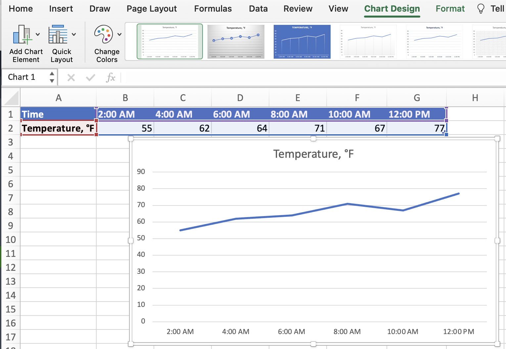Click the lightbulb Tell Me icon
The image size is (506, 349).
tap(481, 9)
